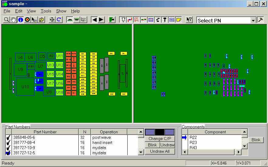Screen dimensions: 268x167
Task: Click the red target circle icon
Action: point(27,20)
